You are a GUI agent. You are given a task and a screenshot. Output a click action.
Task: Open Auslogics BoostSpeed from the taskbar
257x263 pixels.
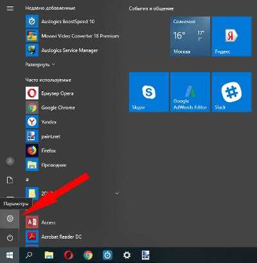click(107, 255)
